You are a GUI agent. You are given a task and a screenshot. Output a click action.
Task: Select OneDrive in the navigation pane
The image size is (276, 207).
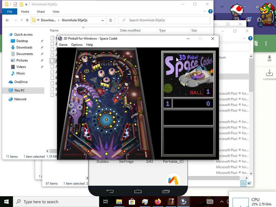pos(21,82)
